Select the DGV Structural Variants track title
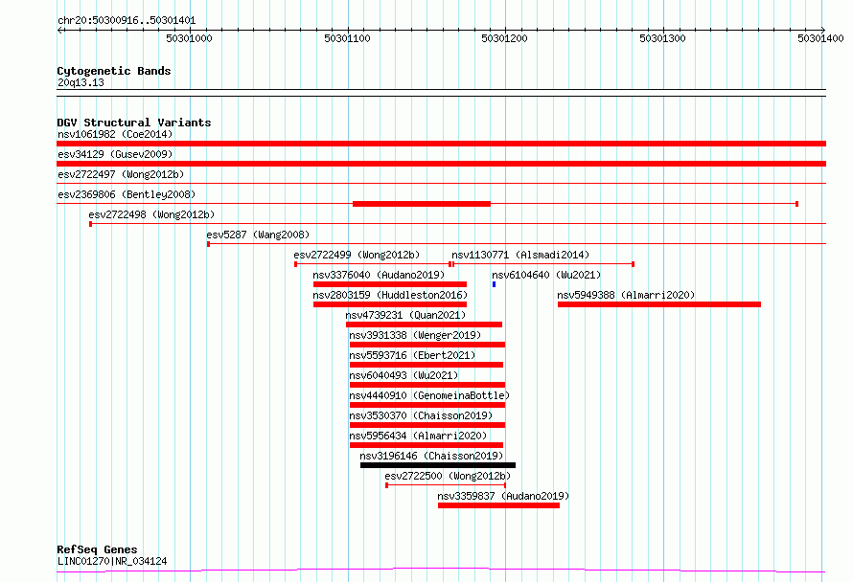853x582 pixels. tap(134, 123)
